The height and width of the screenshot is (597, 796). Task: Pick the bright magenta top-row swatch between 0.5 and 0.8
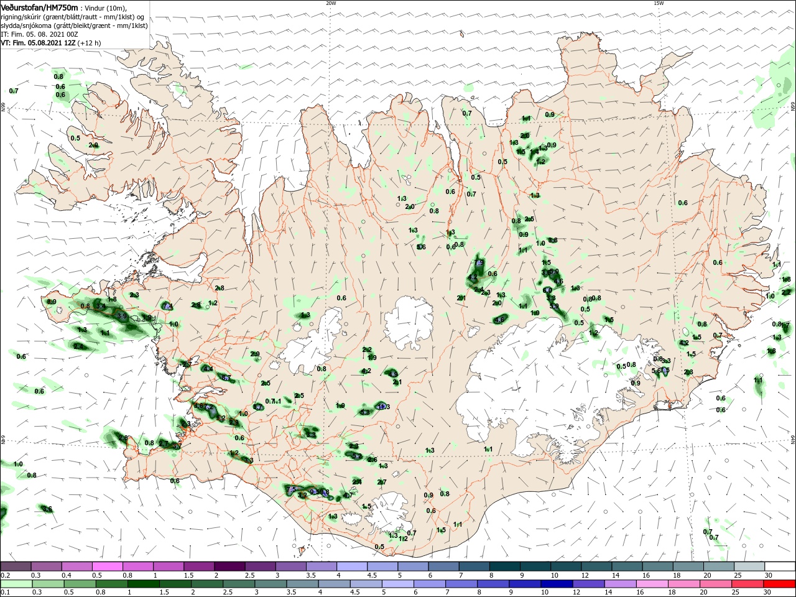pos(108,566)
